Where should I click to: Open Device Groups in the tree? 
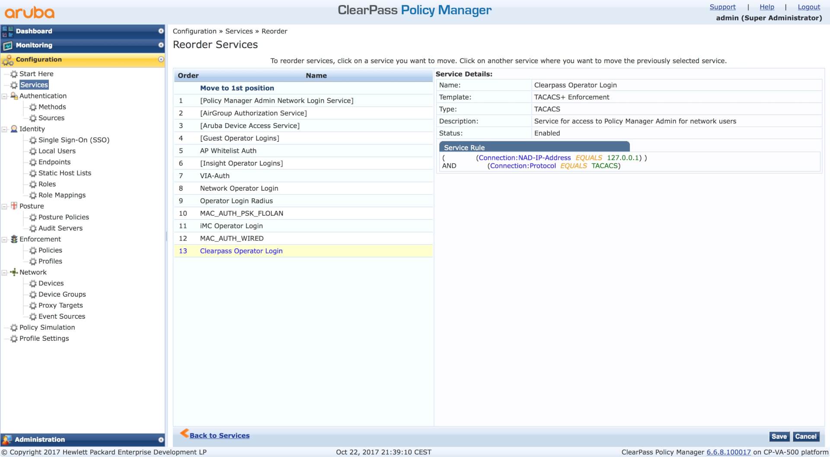(x=62, y=294)
